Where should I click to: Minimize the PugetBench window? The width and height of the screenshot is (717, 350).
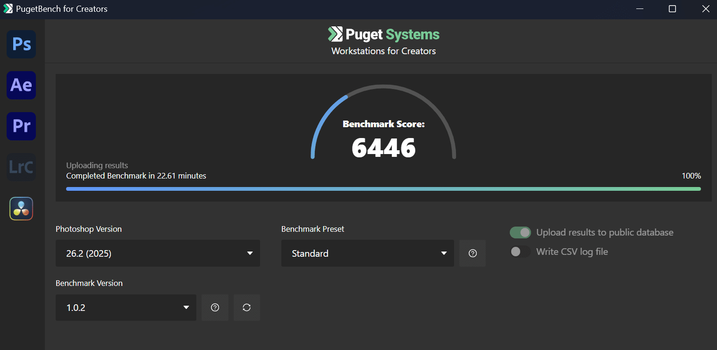coord(640,9)
